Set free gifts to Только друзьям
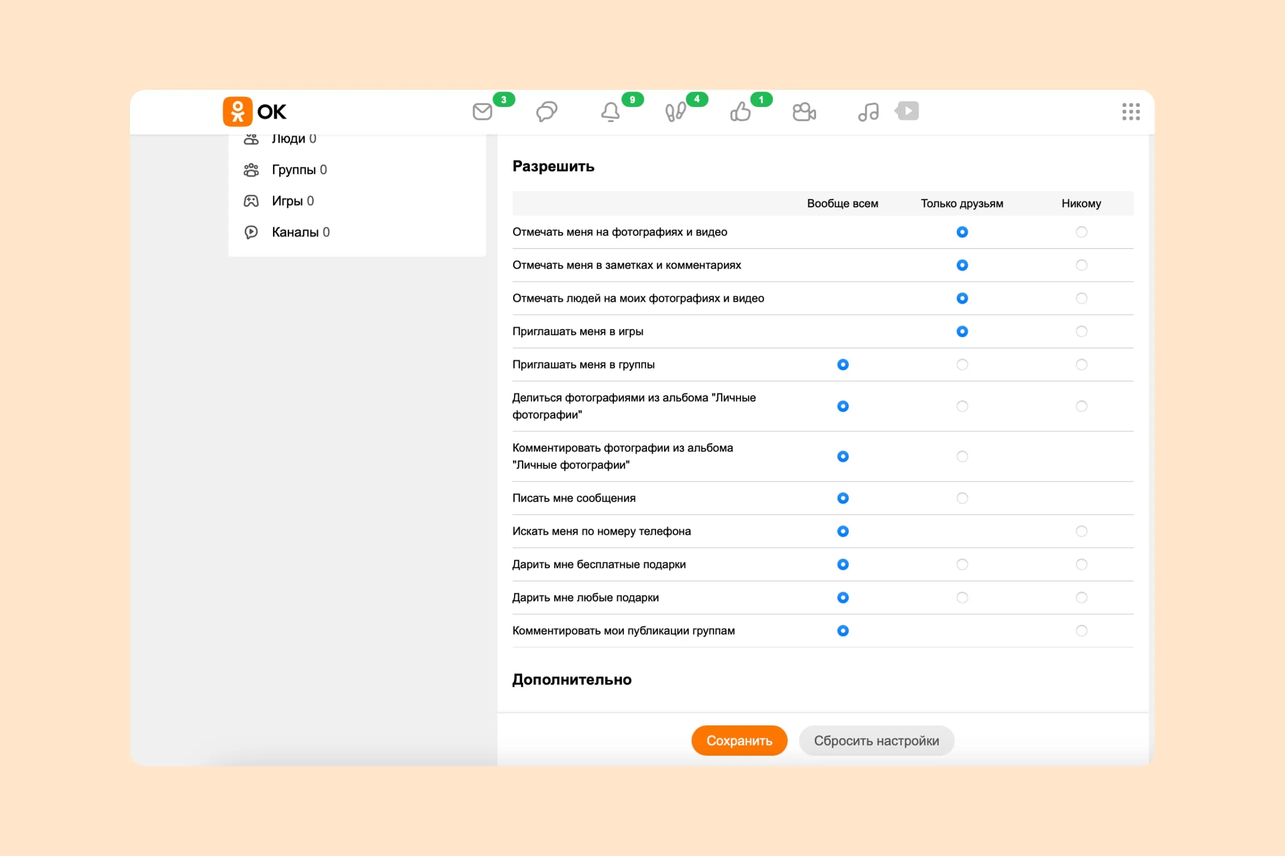This screenshot has width=1285, height=856. [962, 564]
